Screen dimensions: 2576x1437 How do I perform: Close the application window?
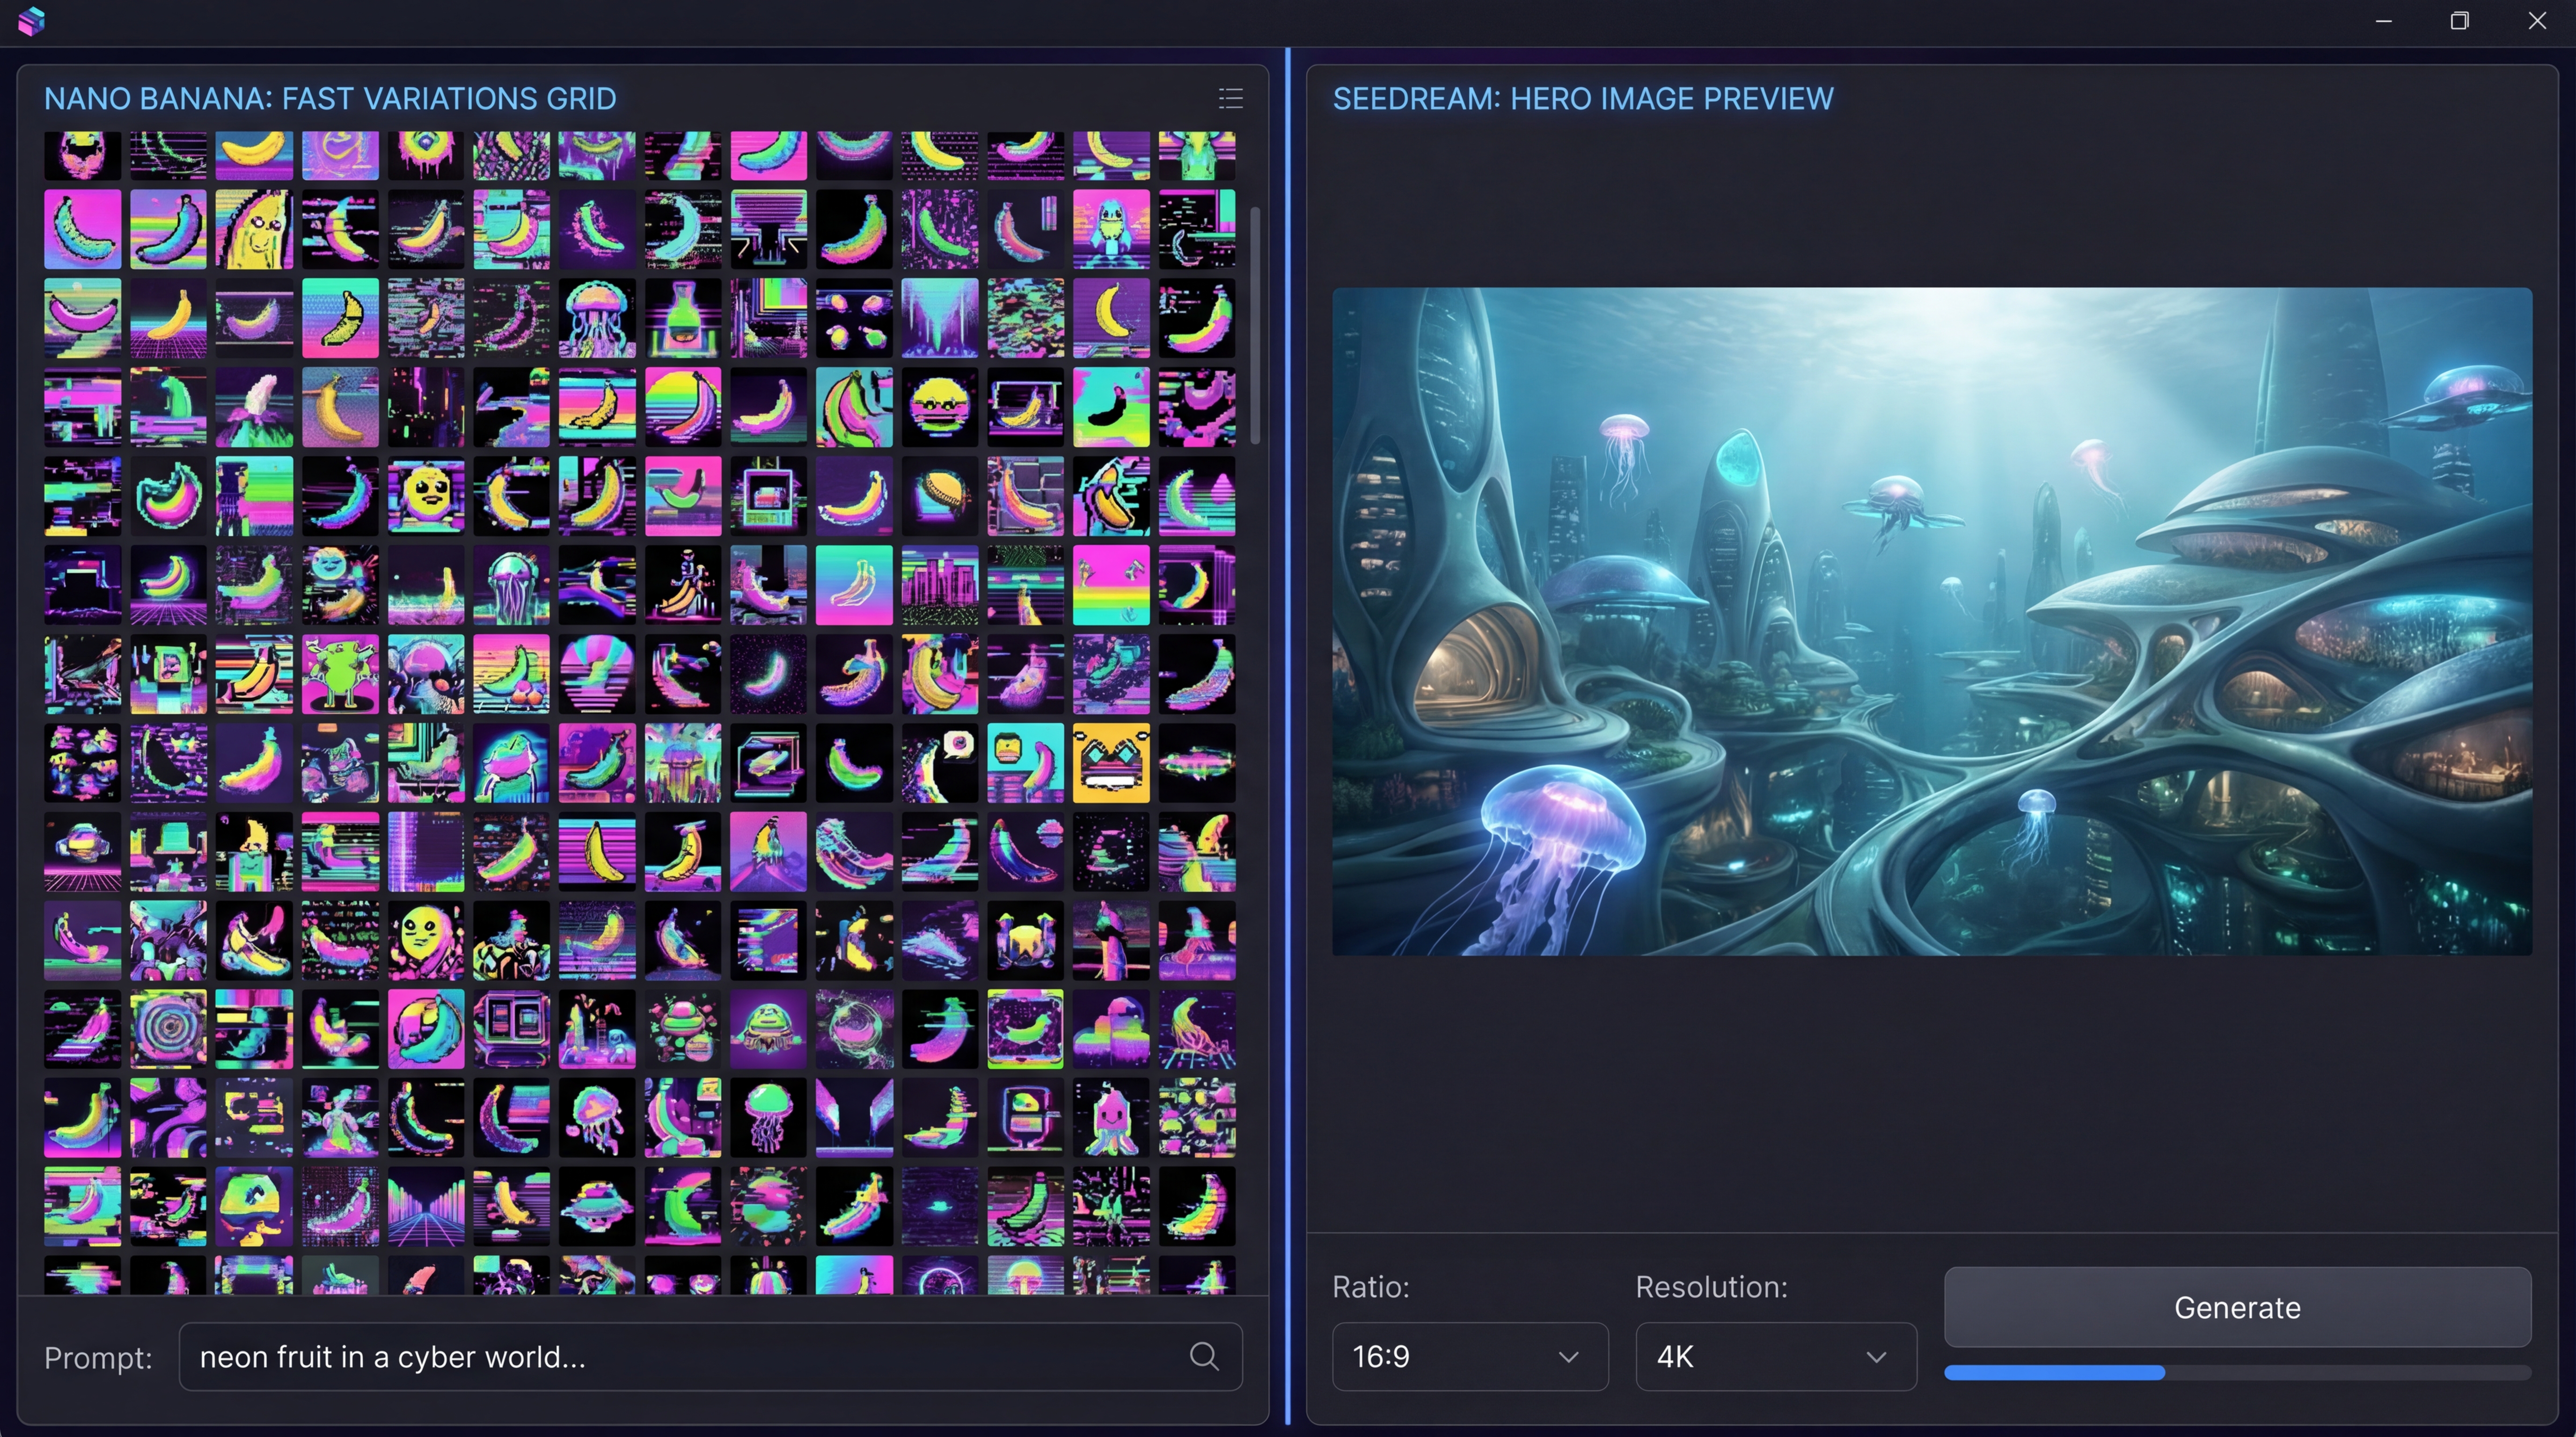[x=2537, y=21]
